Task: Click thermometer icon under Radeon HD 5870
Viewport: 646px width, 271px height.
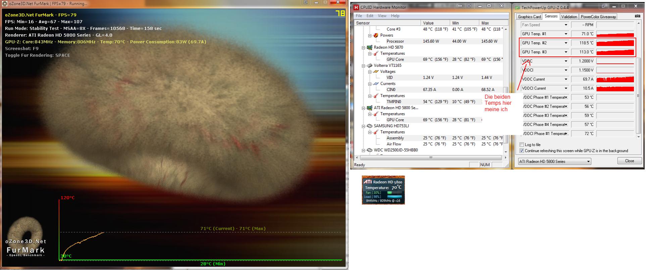Action: coord(376,53)
